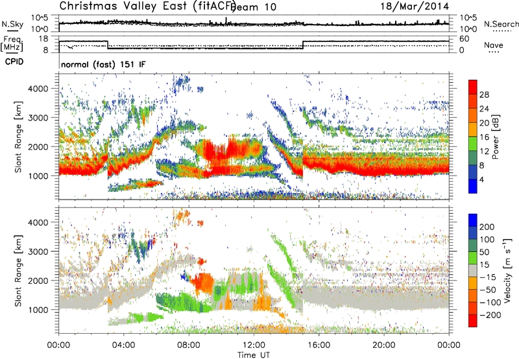
Task: Click the '-15' tick on the velocity scale
Action: [x=488, y=277]
